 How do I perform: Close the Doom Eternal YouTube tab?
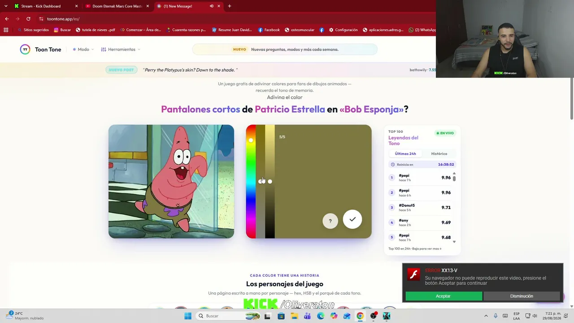tap(148, 6)
